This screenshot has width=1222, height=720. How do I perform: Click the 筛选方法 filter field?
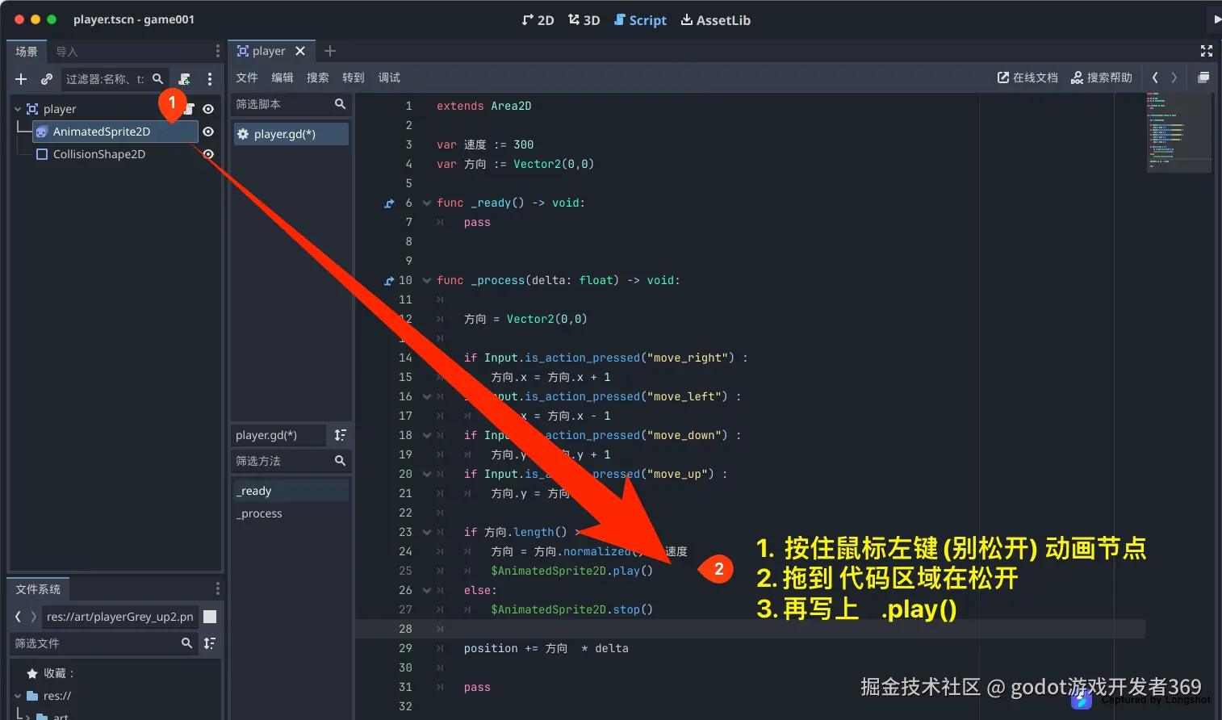(291, 461)
